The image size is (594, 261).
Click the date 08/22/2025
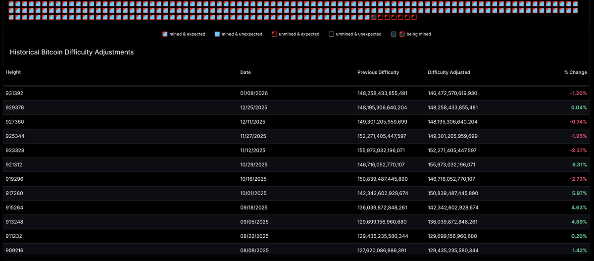(254, 236)
